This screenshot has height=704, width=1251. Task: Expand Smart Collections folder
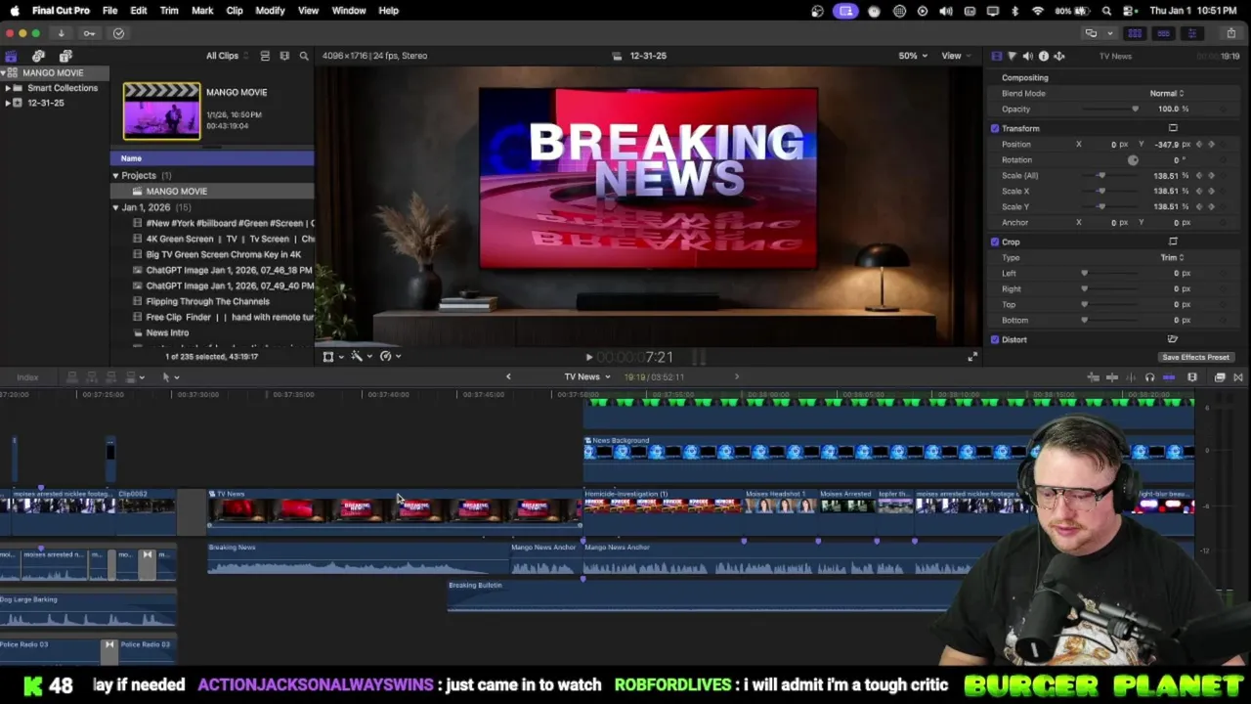point(7,88)
